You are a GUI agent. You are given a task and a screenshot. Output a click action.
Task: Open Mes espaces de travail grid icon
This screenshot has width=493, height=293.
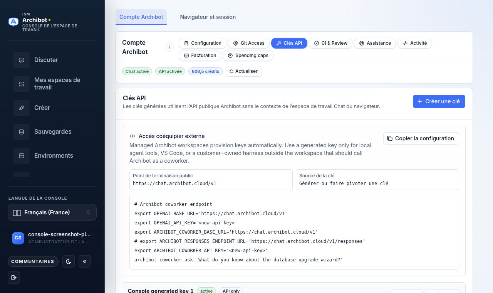(x=22, y=84)
